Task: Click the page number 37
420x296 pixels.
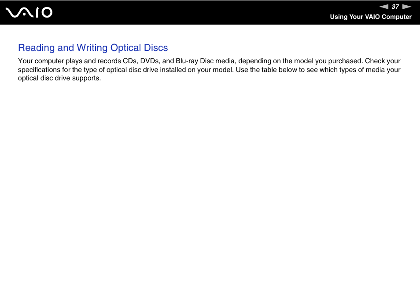Action: coord(395,7)
